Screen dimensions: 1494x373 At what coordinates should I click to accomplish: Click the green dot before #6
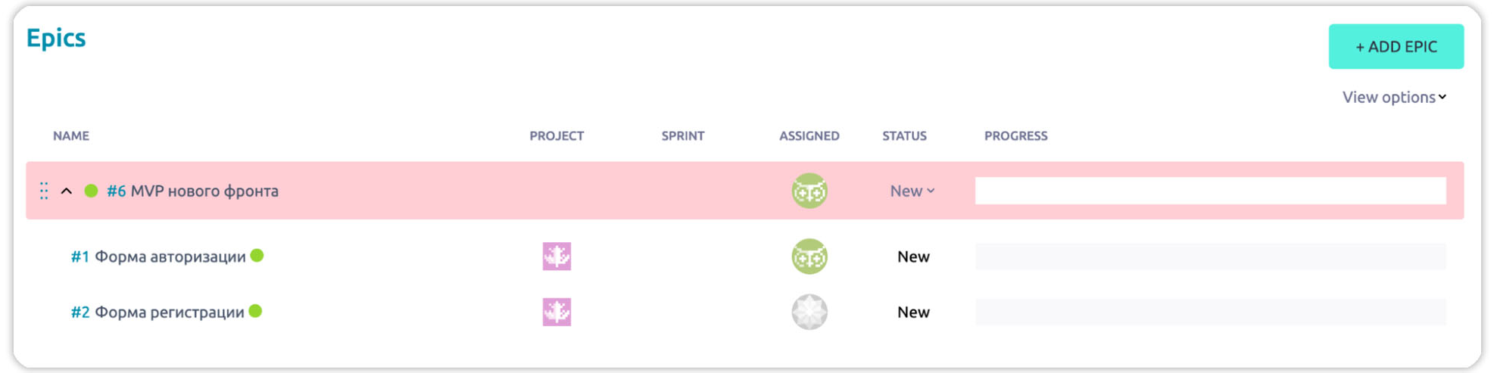(91, 191)
